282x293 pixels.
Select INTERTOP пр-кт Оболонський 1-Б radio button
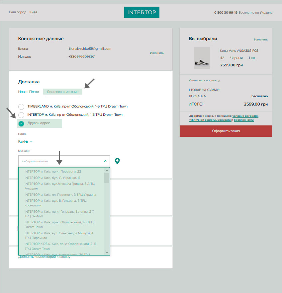coord(21,115)
